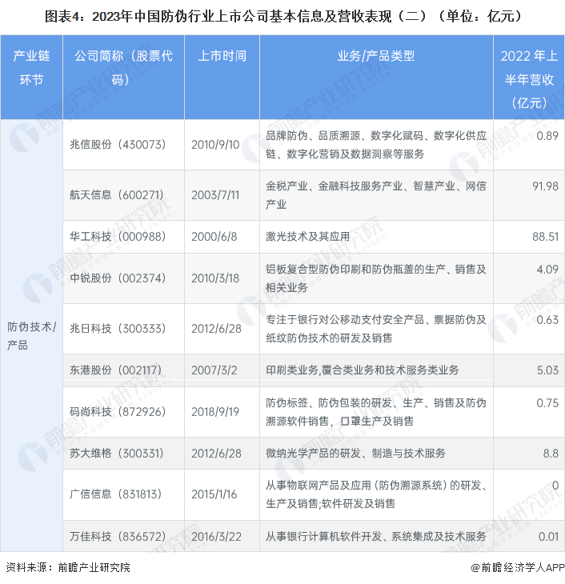Click business text '品牌防伪、品质溯源、数字化赋码'
Screen dimensions: 565x584
[344, 136]
